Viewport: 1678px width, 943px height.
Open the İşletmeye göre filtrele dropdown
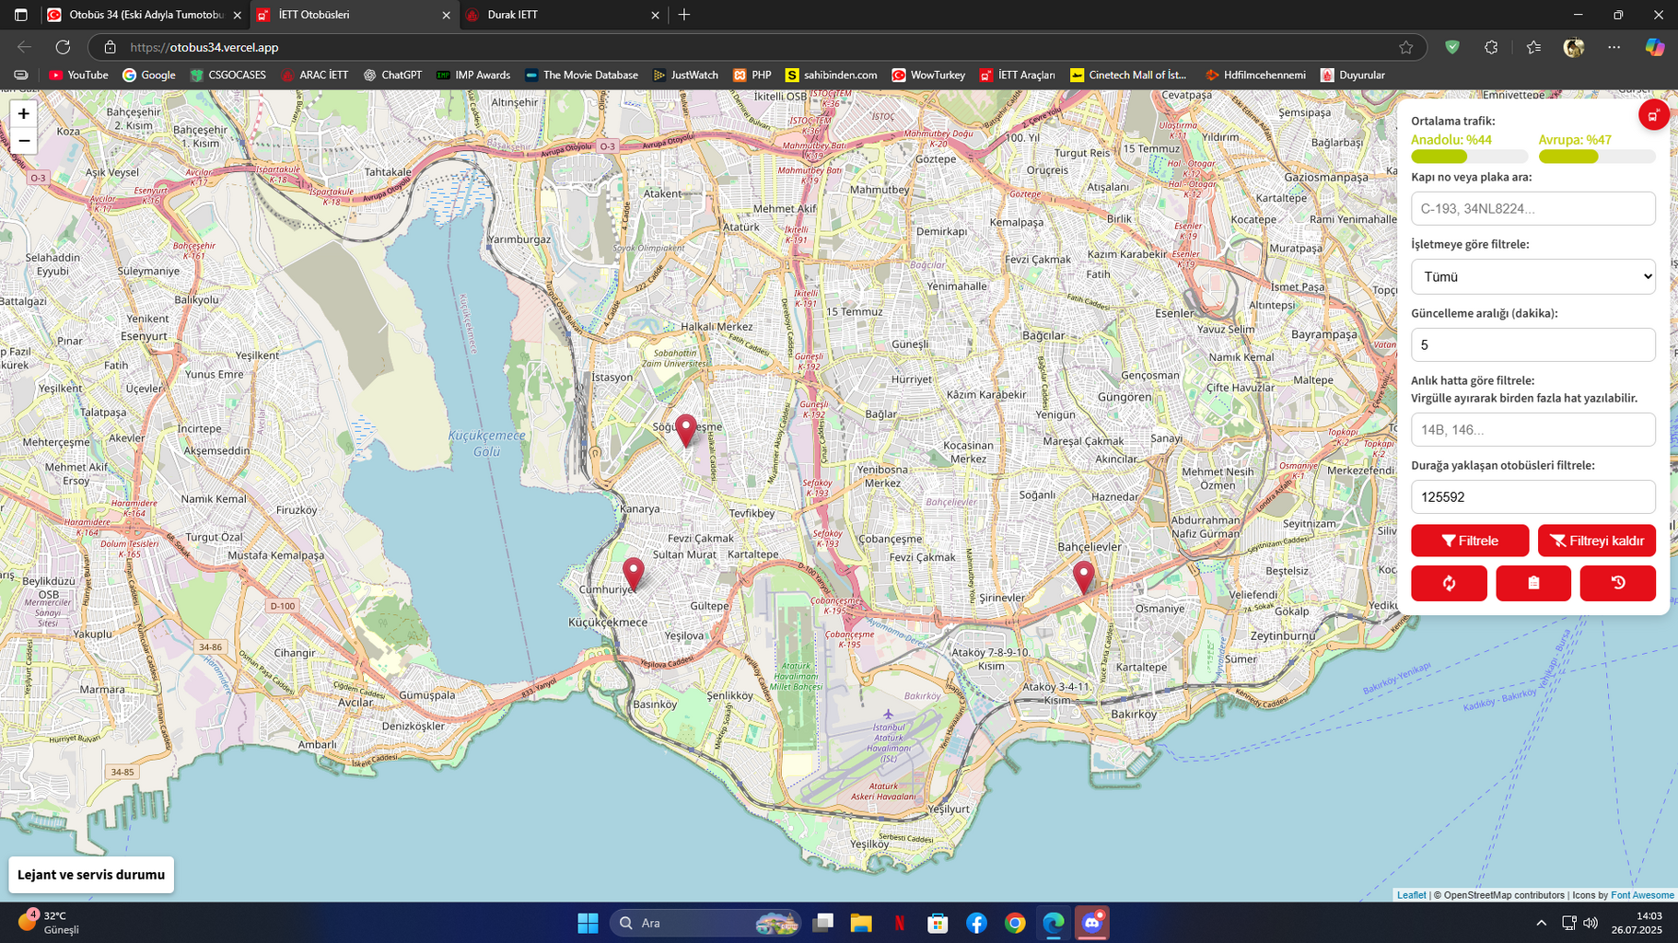[1533, 276]
